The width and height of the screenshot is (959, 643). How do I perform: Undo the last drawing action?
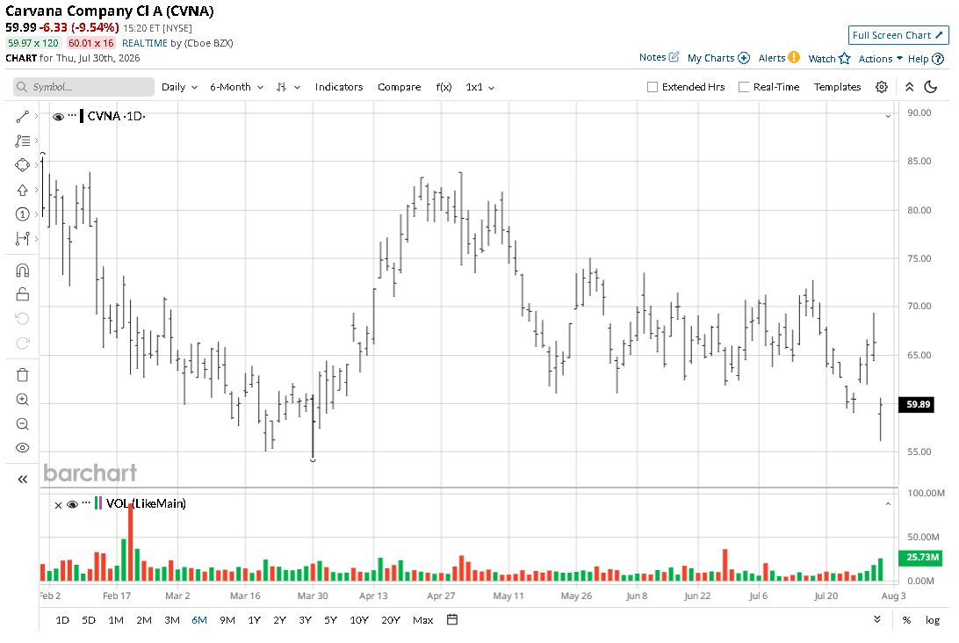pyautogui.click(x=23, y=319)
